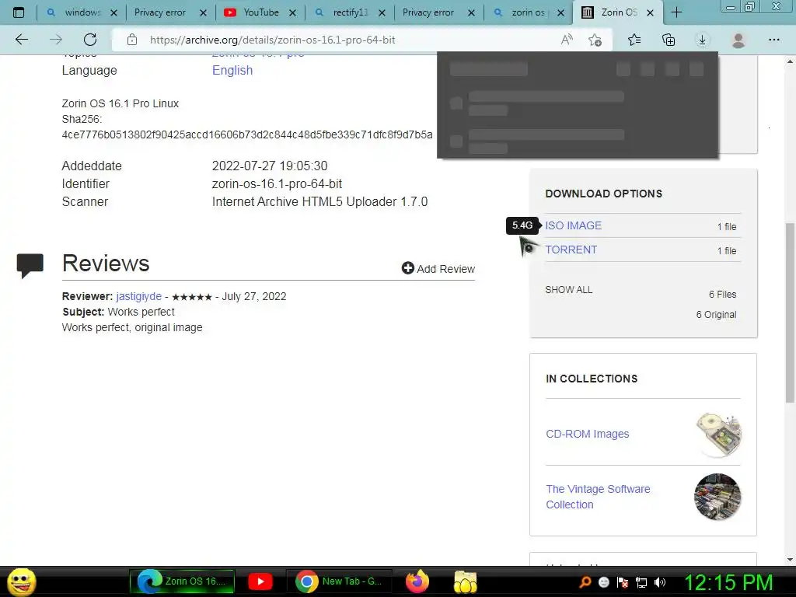
Task: Click the Add Review plus icon
Action: click(407, 268)
